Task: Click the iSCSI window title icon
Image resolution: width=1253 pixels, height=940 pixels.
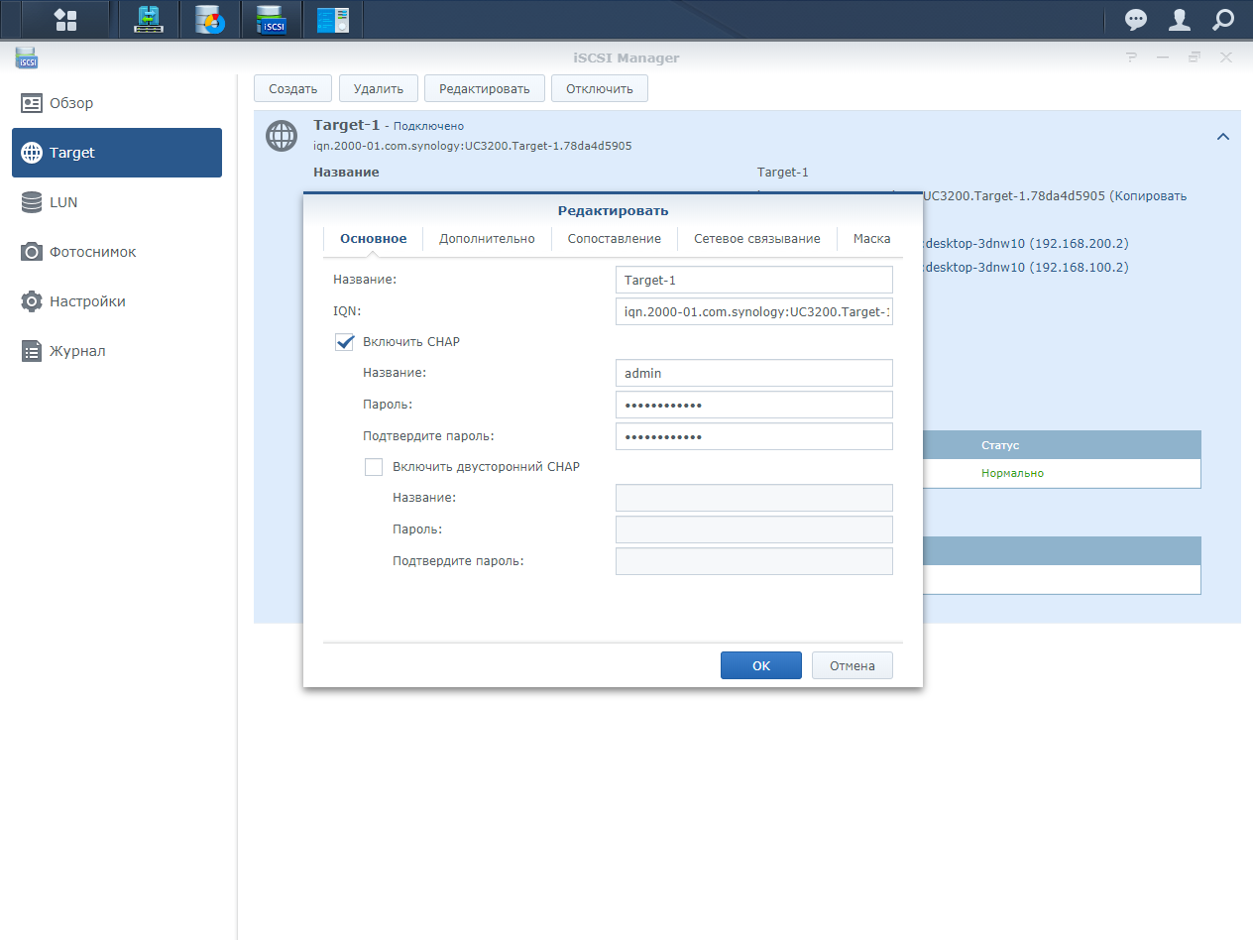Action: 27,58
